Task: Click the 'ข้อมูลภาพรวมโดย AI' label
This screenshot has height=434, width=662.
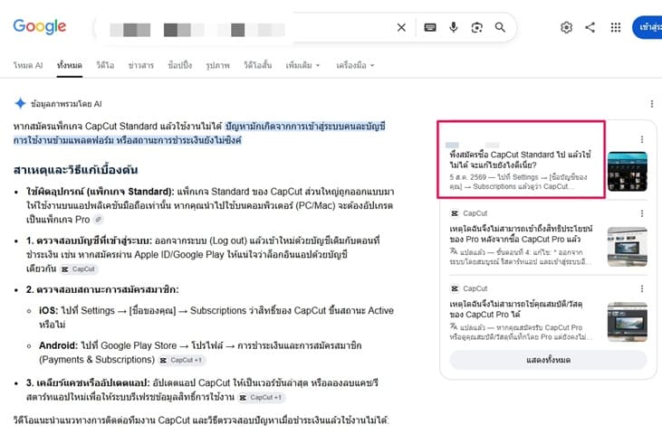Action: click(66, 104)
